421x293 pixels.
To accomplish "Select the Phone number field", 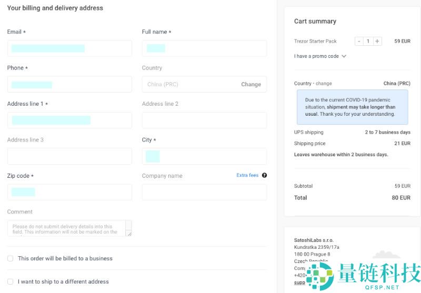I will click(69, 84).
